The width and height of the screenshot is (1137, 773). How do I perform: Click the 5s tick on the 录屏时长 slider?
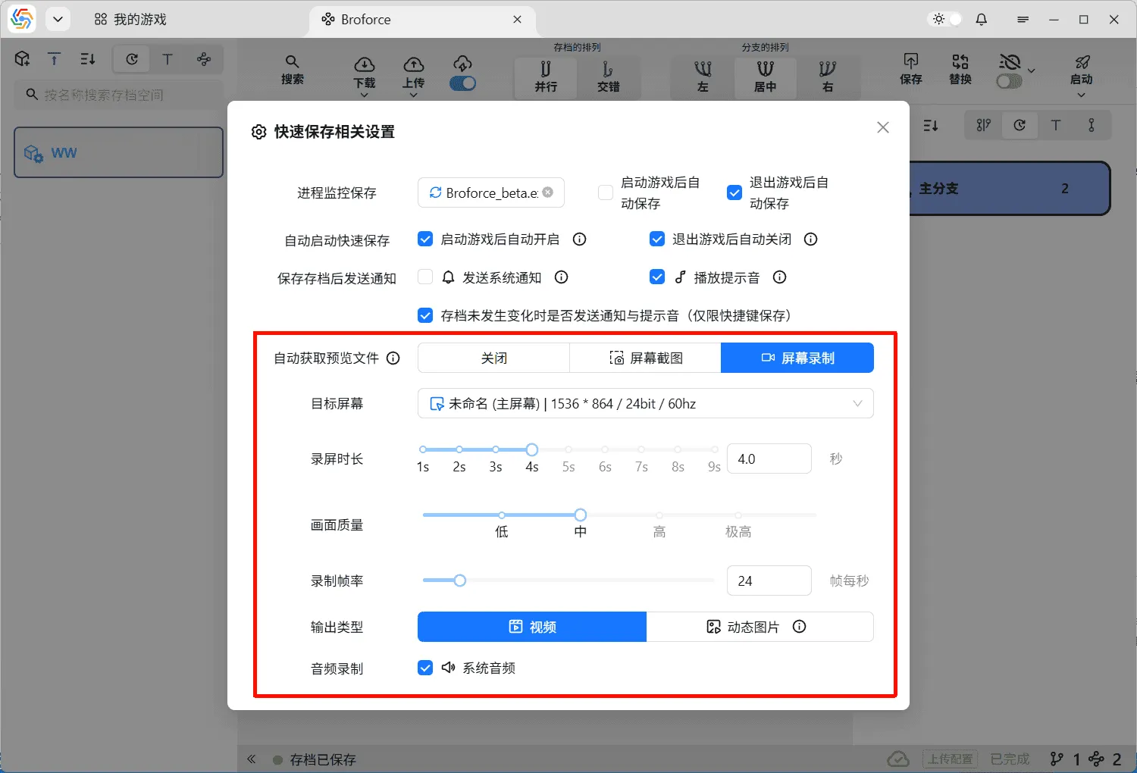568,449
